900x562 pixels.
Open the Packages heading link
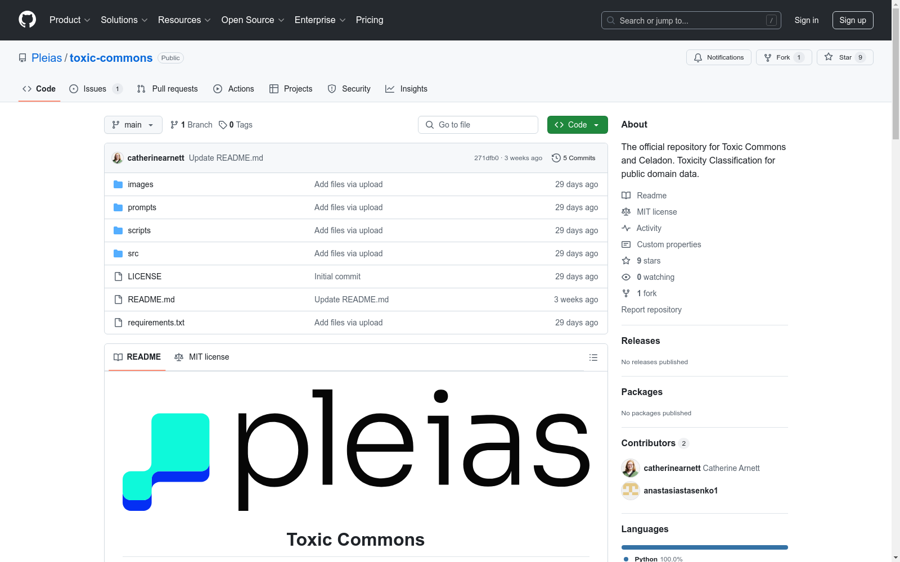[x=642, y=392]
